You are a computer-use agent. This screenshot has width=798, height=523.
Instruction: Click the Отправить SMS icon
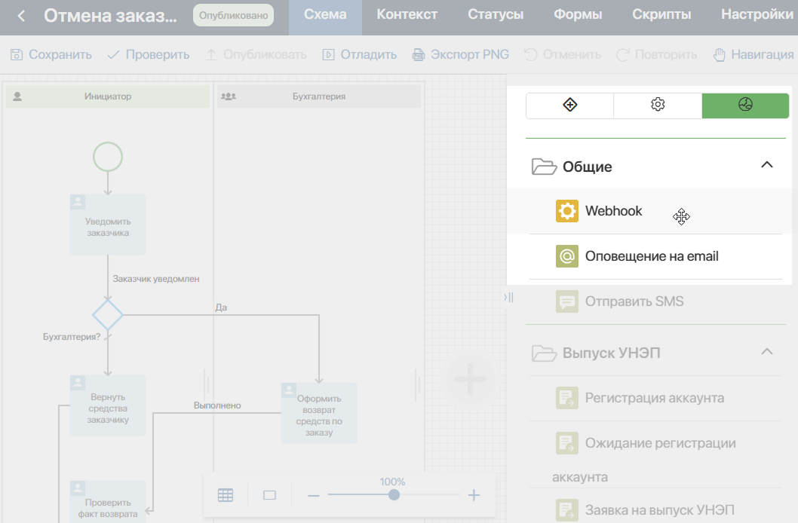point(567,301)
